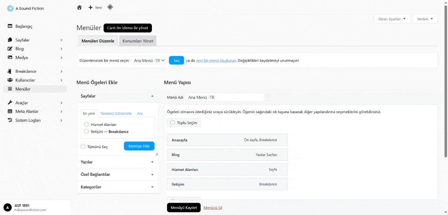Image resolution: width=448 pixels, height=215 pixels.
Task: Enable the Tümünü Seç option
Action: 83,147
